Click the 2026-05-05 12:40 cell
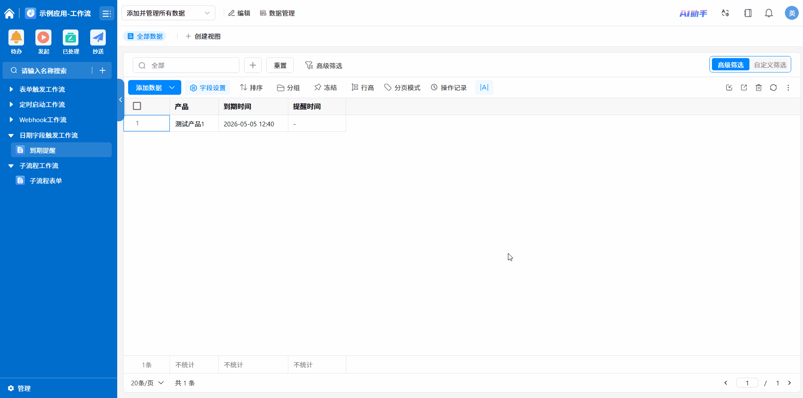The image size is (803, 398). [x=253, y=124]
